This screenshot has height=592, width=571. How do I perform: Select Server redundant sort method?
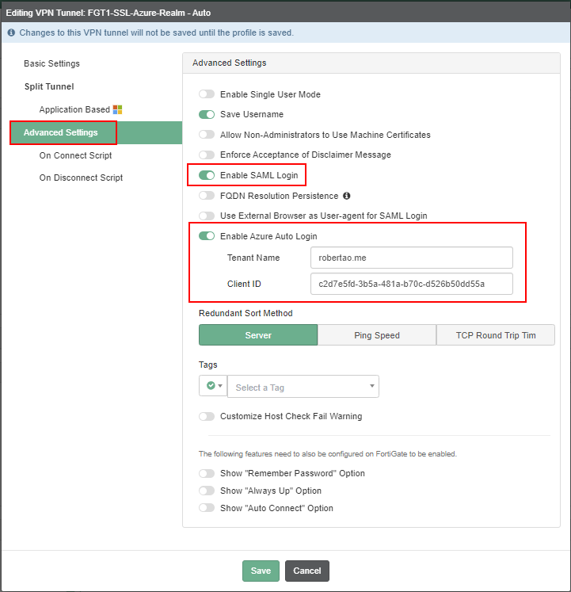pos(258,335)
